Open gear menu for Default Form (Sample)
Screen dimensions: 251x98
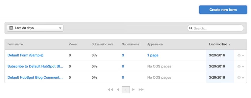(241, 55)
